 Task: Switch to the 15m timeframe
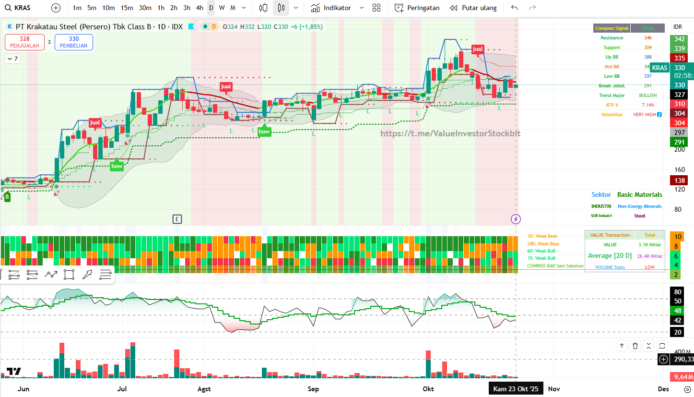tap(127, 8)
